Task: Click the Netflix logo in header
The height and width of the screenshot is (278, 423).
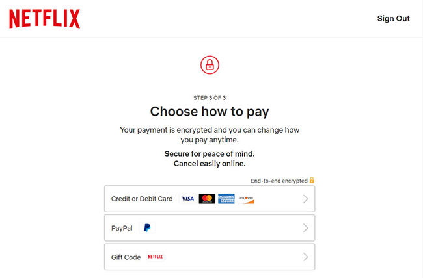Action: (x=44, y=19)
